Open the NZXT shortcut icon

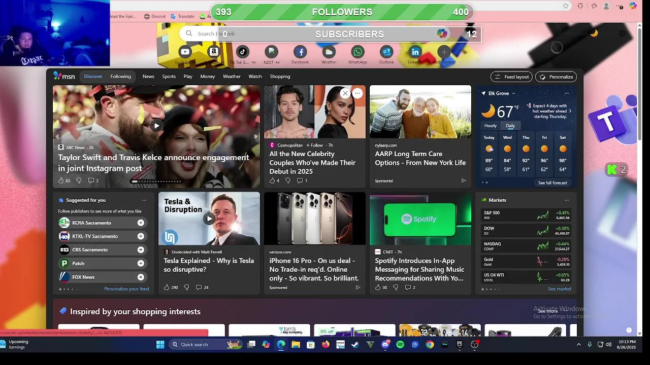pos(271,52)
